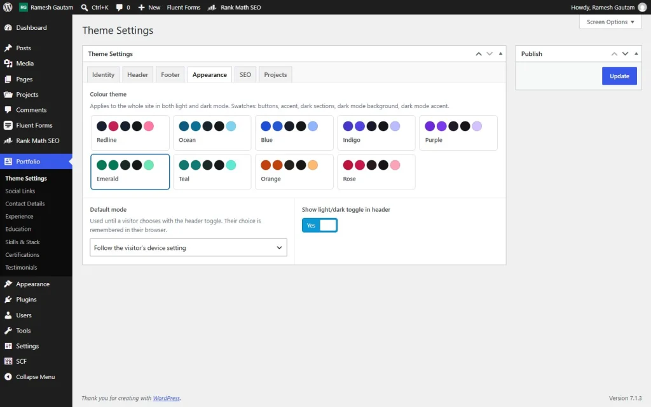Move Publish box down
651x407 pixels.
click(625, 53)
